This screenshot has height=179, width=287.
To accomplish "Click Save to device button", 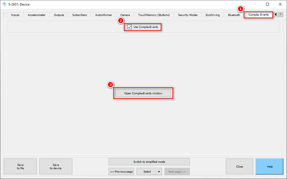I will coord(56,167).
